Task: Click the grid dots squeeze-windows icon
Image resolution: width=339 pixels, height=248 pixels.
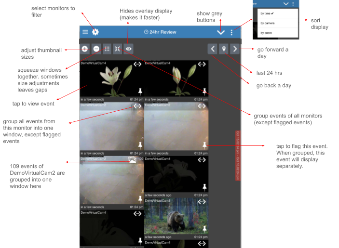Action: [107, 49]
